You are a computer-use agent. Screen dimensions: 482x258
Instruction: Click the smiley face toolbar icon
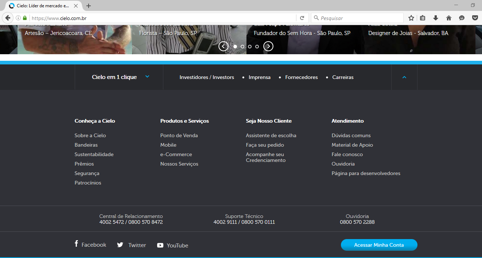coord(462,18)
